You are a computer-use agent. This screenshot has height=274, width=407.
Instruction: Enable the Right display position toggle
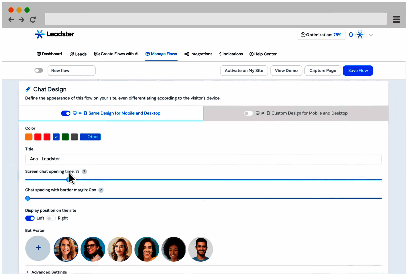click(51, 218)
